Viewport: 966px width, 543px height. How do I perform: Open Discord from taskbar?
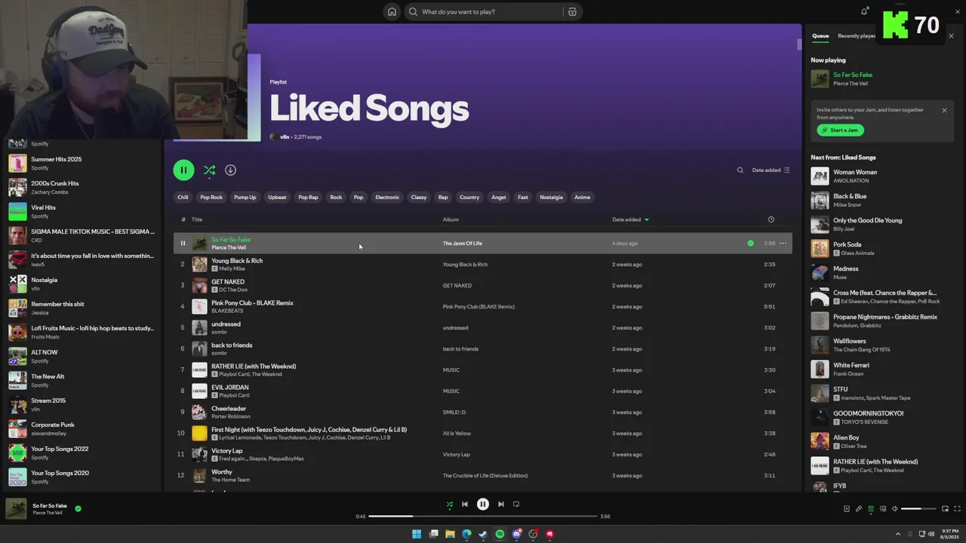pos(516,534)
